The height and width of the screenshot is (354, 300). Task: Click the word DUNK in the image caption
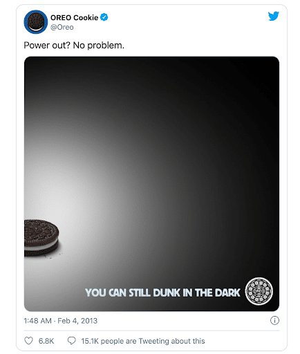(167, 292)
